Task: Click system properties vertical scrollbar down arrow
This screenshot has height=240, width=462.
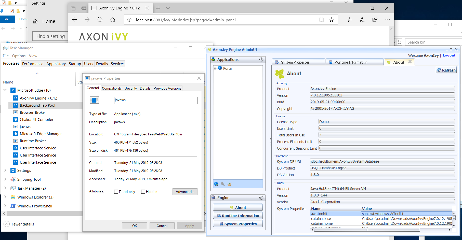Action: [x=454, y=226]
